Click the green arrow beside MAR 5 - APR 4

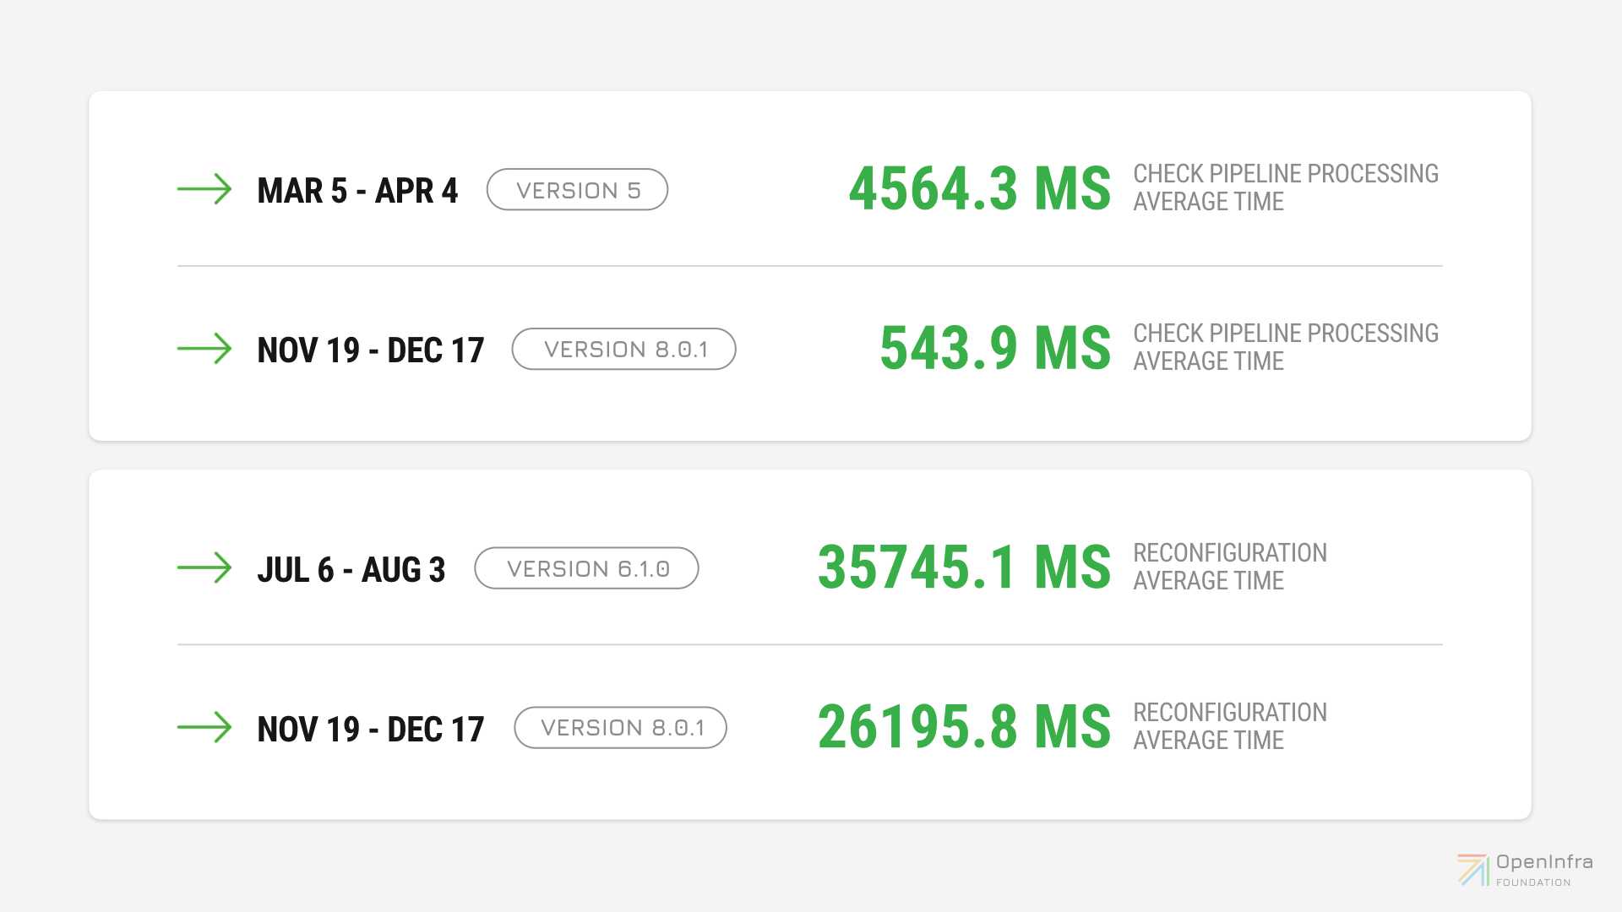click(x=204, y=189)
